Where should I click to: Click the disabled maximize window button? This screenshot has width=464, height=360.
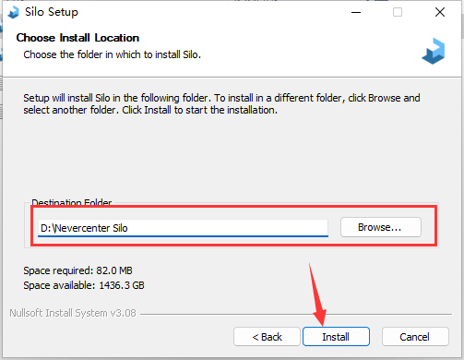(398, 12)
